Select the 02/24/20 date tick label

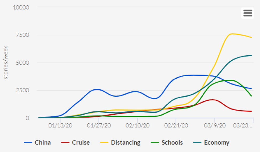[x=176, y=125]
